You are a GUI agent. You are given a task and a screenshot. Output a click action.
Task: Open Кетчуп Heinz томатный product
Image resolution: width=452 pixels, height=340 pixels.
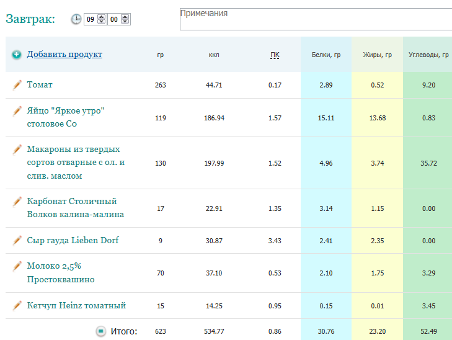76,305
